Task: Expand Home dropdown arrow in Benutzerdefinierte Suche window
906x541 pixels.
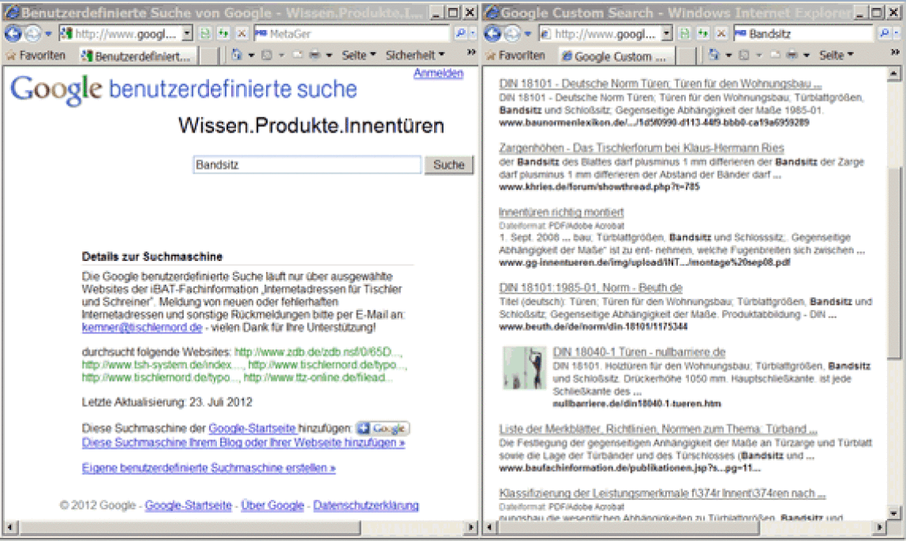Action: 251,55
